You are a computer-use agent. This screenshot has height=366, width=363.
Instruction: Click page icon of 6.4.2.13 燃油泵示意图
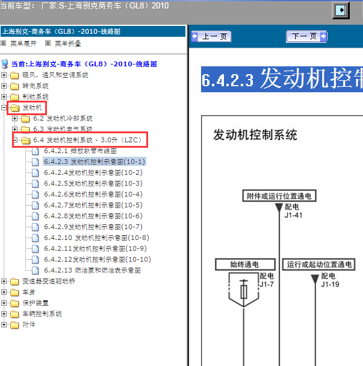point(35,271)
